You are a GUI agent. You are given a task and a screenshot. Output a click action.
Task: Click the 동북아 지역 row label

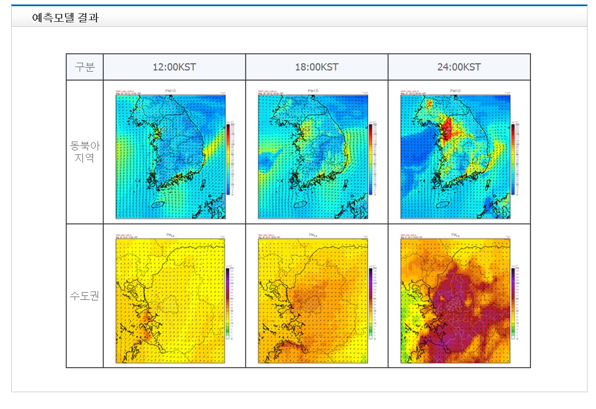[85, 152]
